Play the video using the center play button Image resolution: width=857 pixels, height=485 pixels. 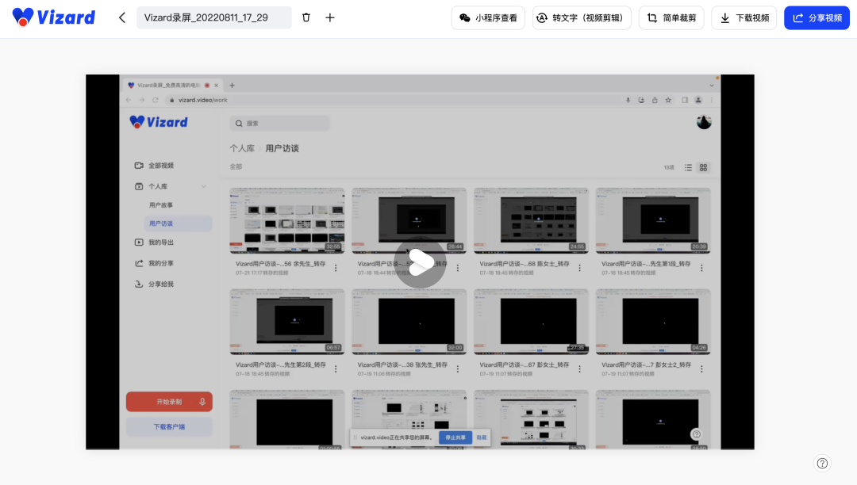(420, 263)
